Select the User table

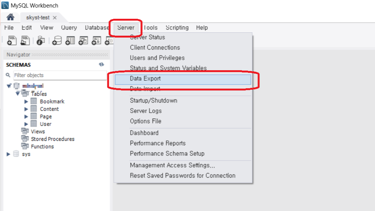pos(45,124)
